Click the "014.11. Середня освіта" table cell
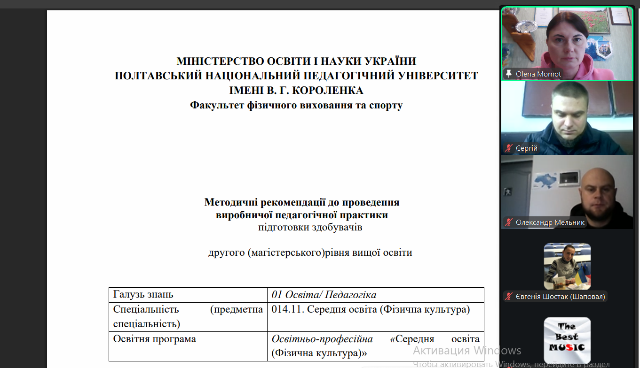640x368 pixels. pos(371,310)
